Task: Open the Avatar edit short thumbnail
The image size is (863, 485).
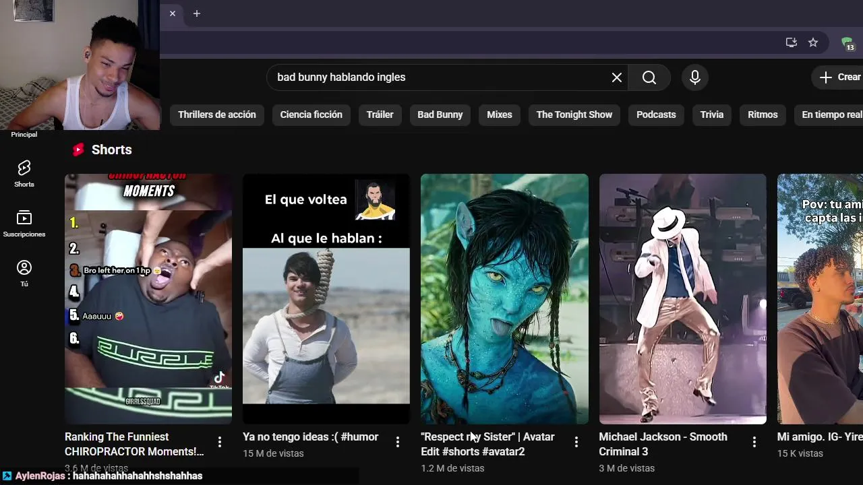Action: pyautogui.click(x=504, y=299)
